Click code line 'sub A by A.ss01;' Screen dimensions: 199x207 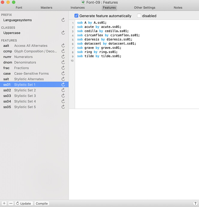pyautogui.click(x=92, y=22)
